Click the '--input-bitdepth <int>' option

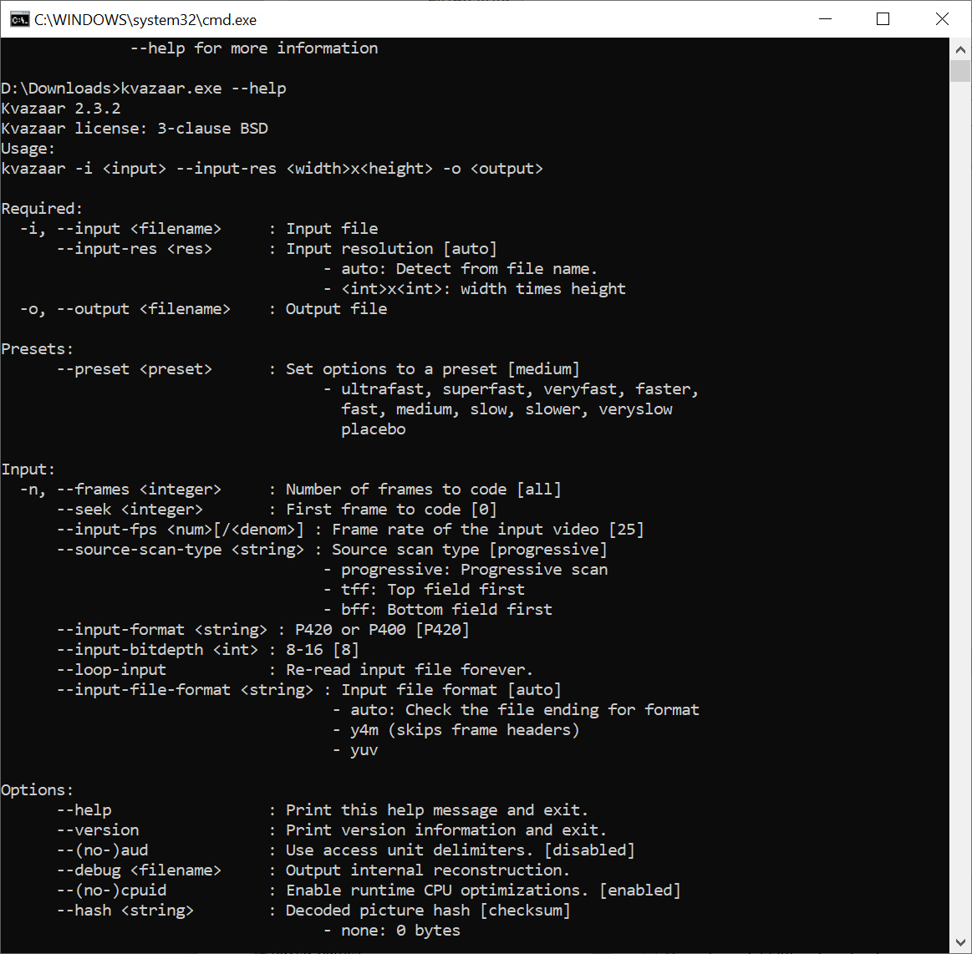[x=157, y=650]
